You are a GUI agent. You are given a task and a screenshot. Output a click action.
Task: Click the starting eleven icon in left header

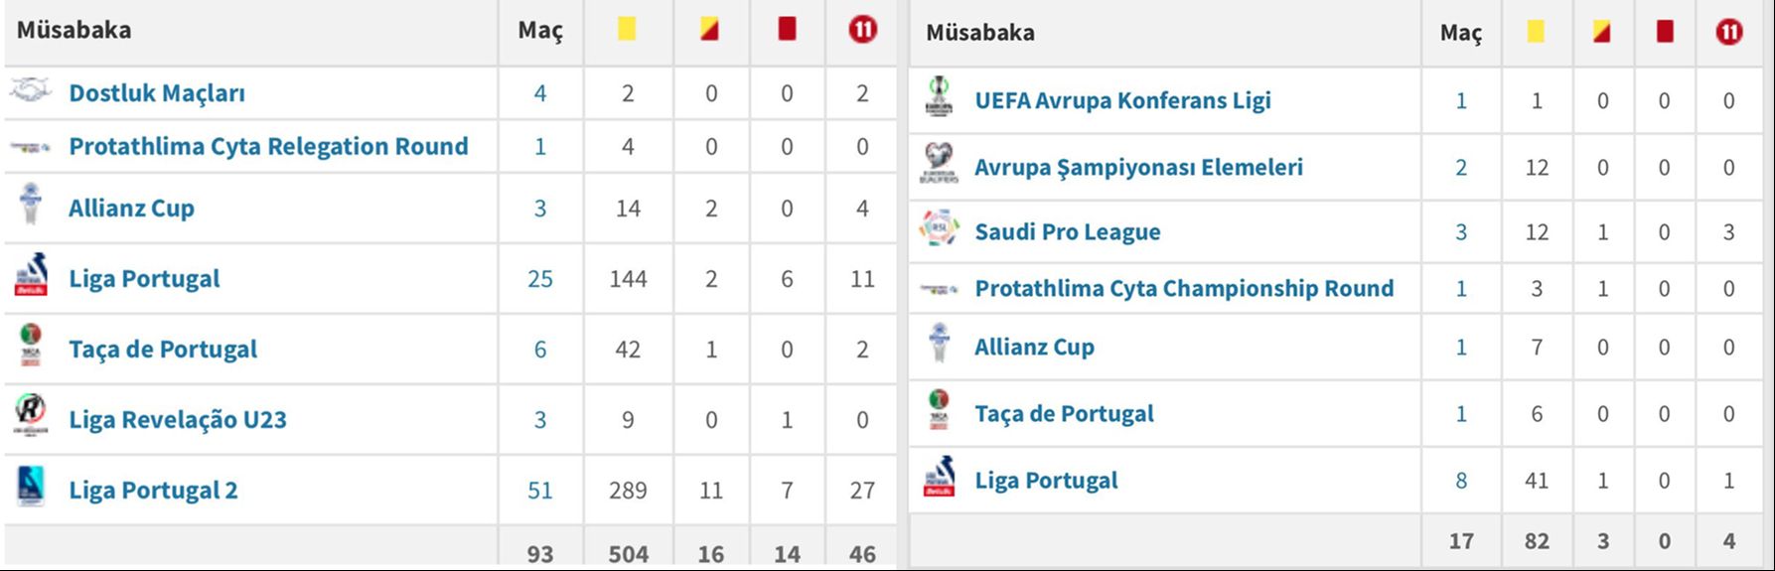coord(862,29)
